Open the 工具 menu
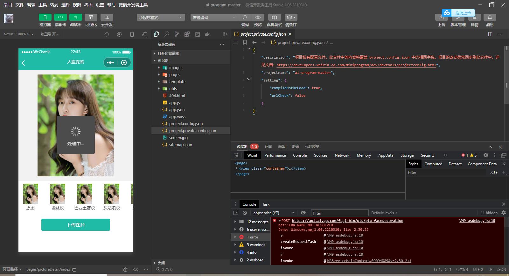 (43, 5)
